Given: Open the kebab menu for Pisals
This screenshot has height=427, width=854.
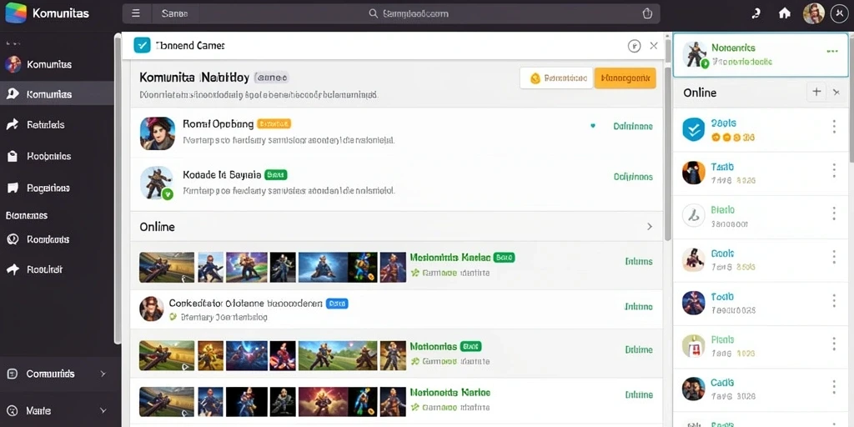Looking at the screenshot, I should click(x=833, y=344).
